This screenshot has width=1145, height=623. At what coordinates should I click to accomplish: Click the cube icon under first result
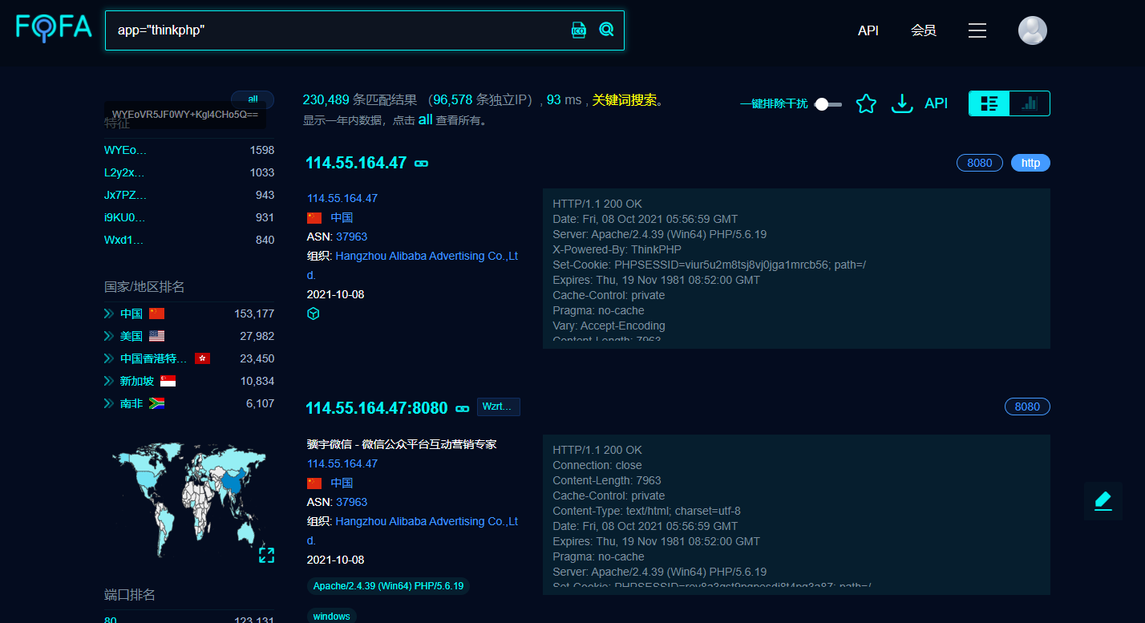coord(314,314)
